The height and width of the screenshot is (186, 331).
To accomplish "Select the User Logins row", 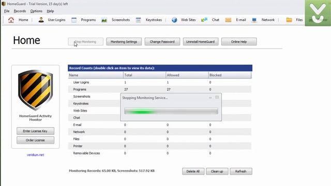I will point(160,82).
